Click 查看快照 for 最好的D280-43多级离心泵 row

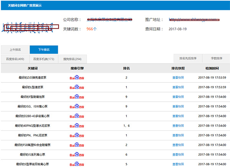tap(178, 116)
